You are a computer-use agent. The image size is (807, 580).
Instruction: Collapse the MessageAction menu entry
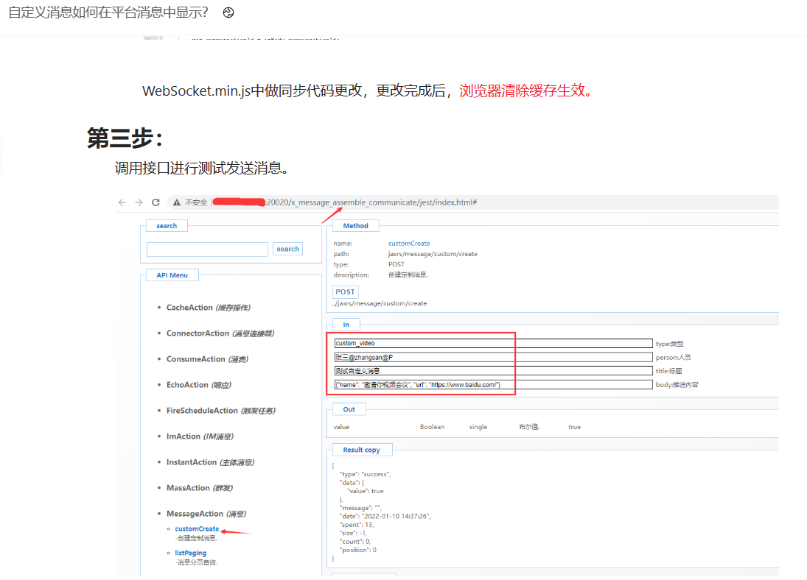tap(206, 513)
